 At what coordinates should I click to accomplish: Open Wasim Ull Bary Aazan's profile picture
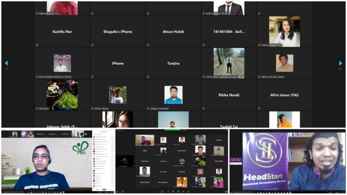(x=285, y=63)
